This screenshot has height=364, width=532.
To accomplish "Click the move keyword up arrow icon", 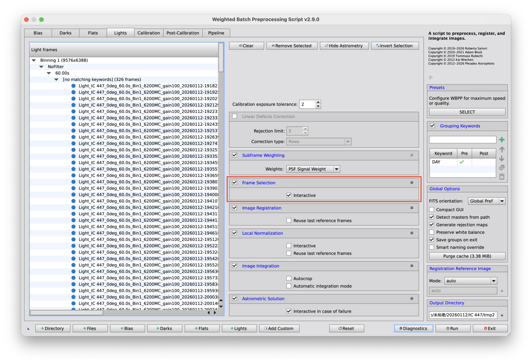I will point(502,149).
